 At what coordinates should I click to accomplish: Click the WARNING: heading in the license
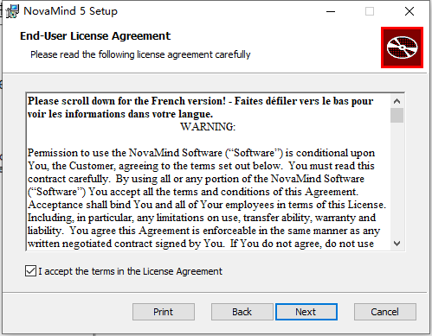(x=208, y=127)
